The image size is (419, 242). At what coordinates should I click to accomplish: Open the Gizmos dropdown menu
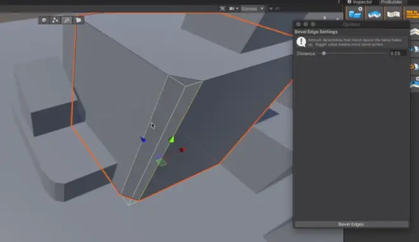[x=252, y=8]
